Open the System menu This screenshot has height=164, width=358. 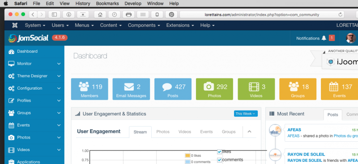pyautogui.click(x=35, y=25)
